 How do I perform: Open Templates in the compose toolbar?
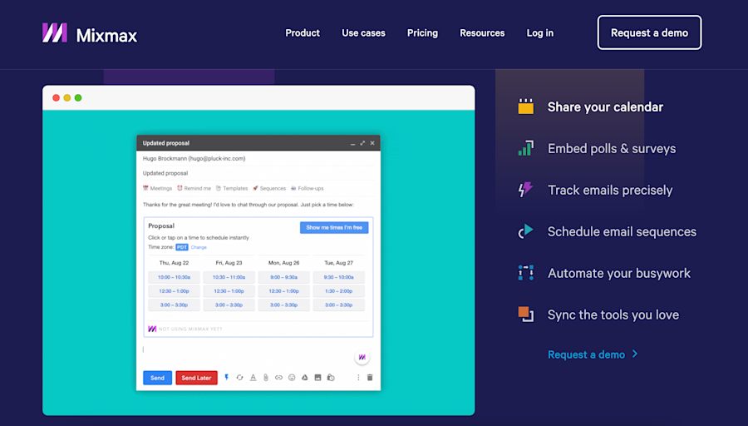coord(232,188)
